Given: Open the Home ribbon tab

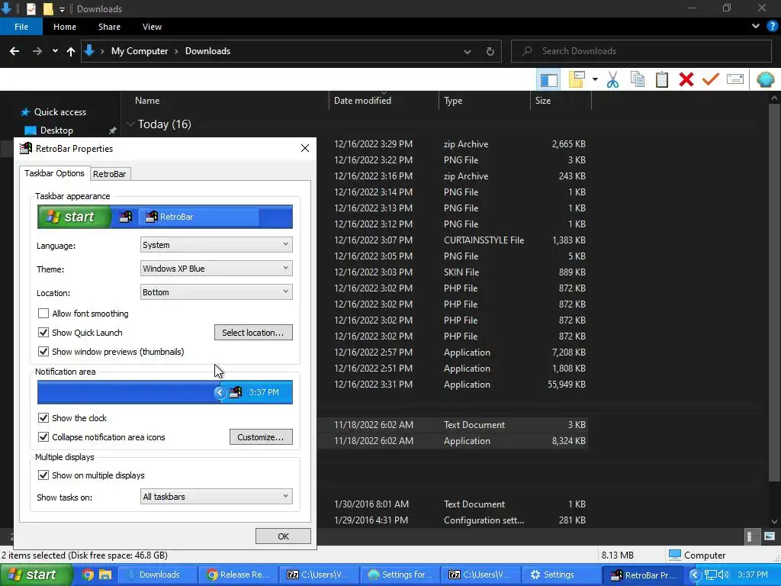Looking at the screenshot, I should (x=65, y=27).
